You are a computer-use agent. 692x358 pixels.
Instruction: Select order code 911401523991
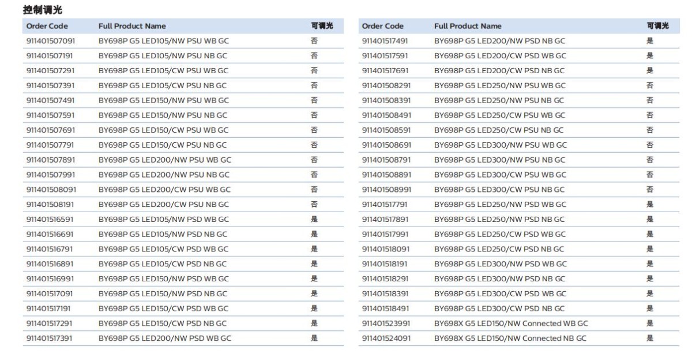[x=386, y=323]
